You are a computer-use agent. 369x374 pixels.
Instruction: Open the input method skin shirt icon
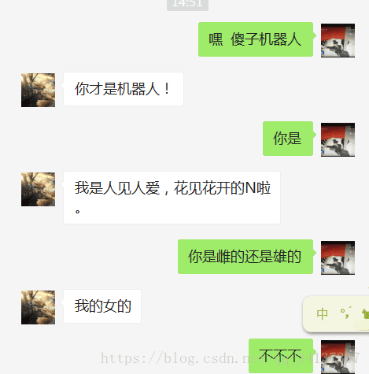[x=365, y=313]
